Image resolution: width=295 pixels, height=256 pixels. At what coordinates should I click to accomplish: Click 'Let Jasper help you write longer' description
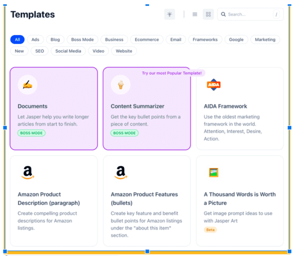[x=53, y=120]
